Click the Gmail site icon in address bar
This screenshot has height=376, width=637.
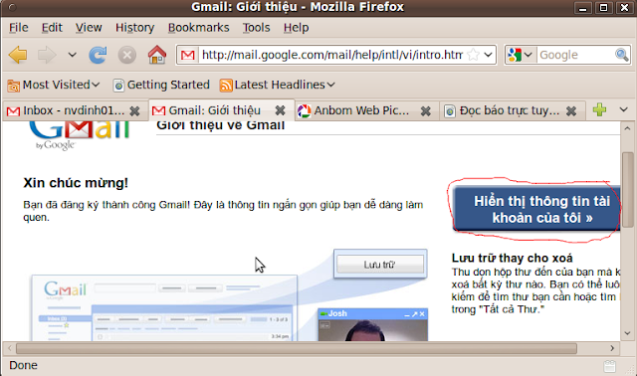[x=188, y=55]
